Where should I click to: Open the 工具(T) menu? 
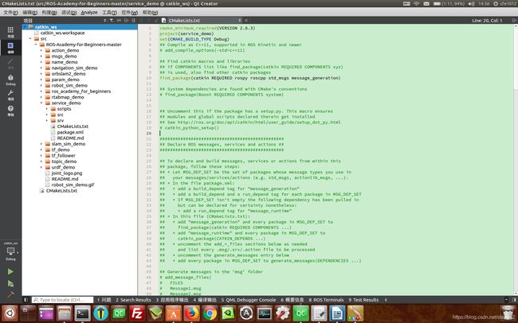pos(109,12)
